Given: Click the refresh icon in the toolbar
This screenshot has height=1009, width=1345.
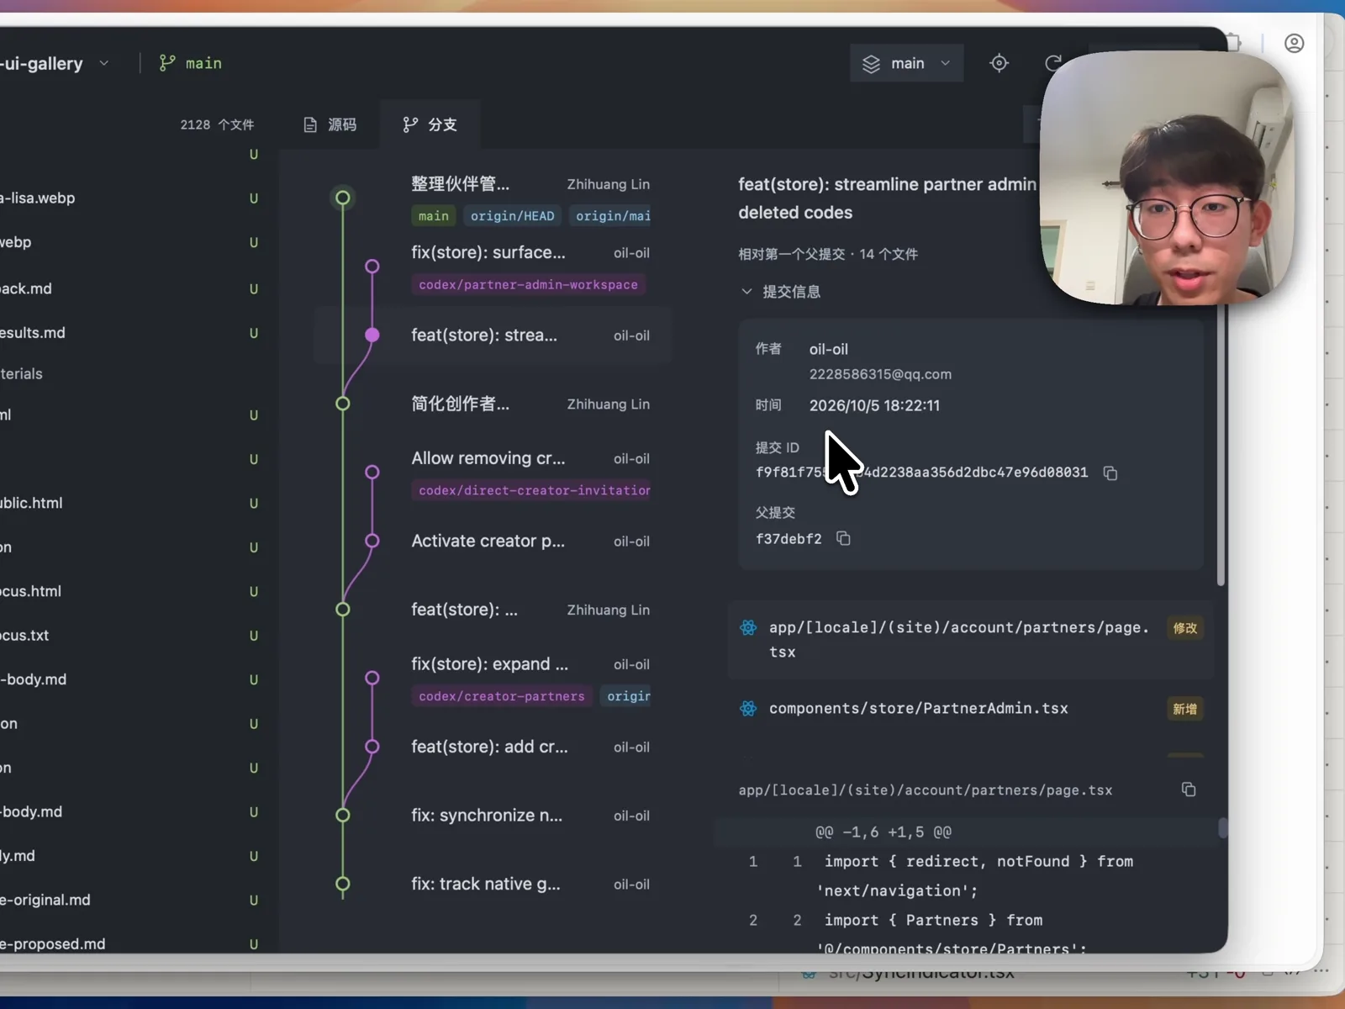Looking at the screenshot, I should pyautogui.click(x=1052, y=63).
